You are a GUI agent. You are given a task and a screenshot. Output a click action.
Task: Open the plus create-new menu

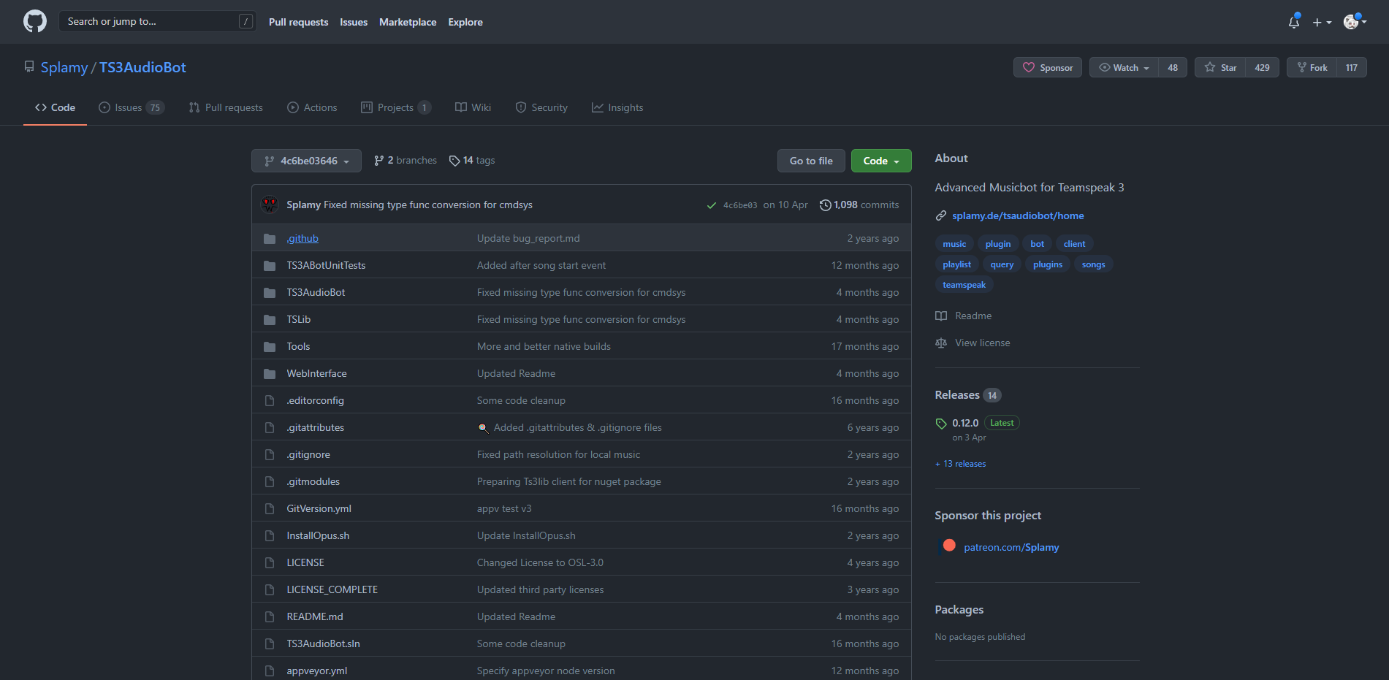tap(1321, 22)
